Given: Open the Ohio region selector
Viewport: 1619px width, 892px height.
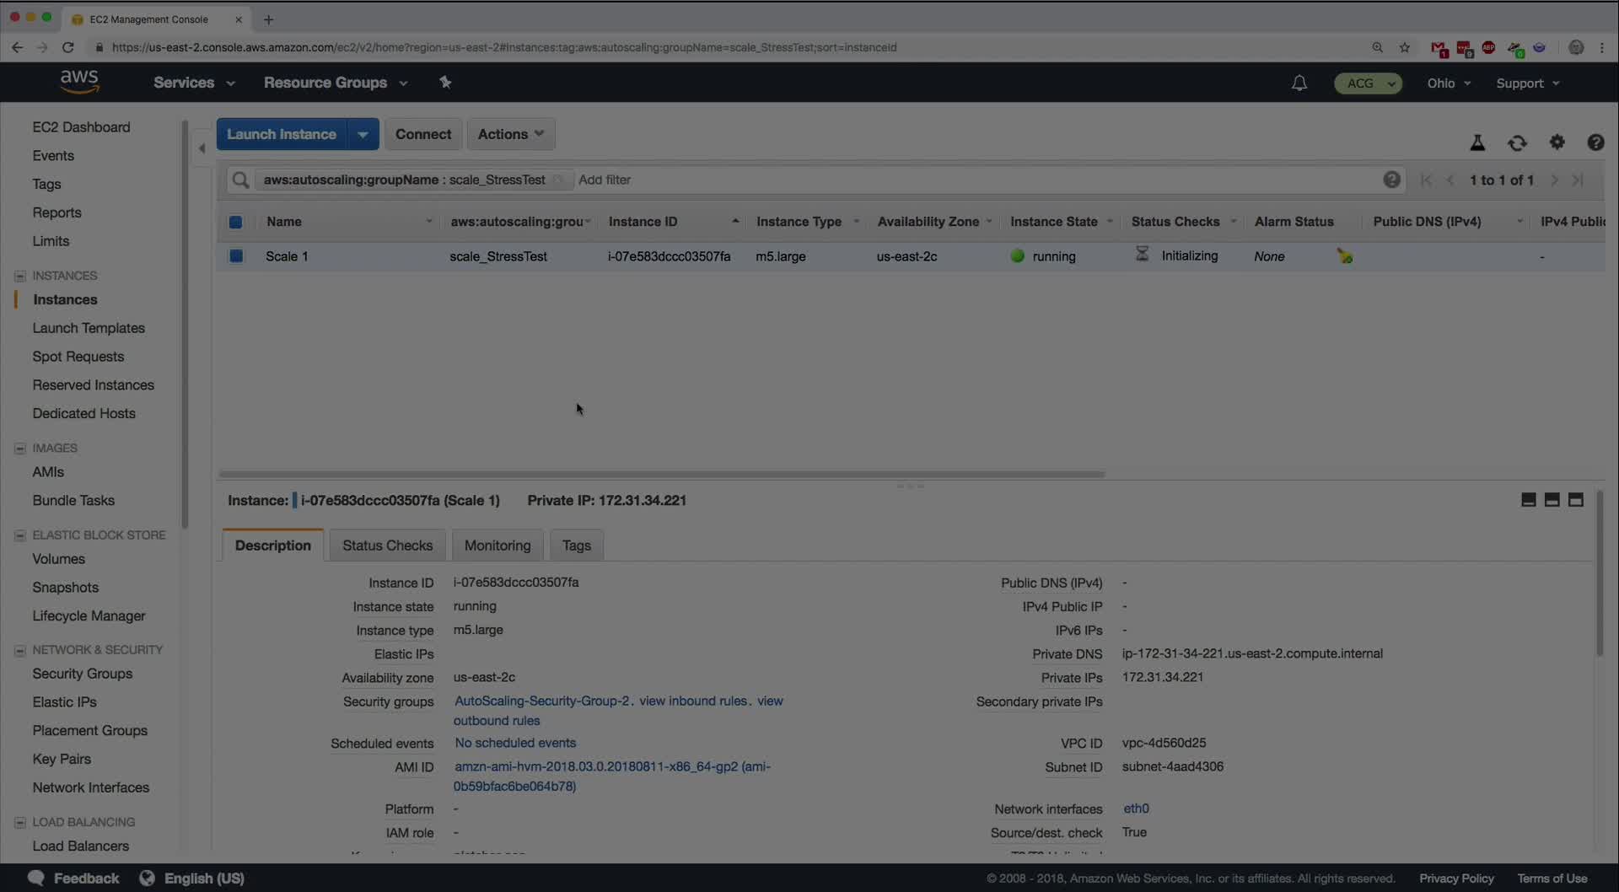Looking at the screenshot, I should (x=1449, y=83).
